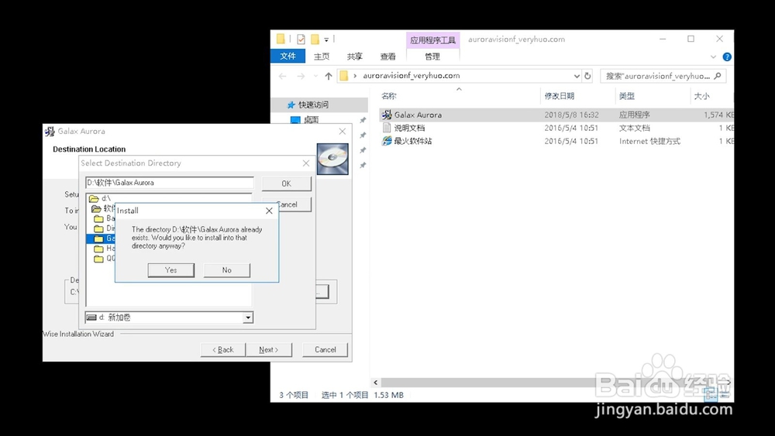Click OK in Select Destination Directory
Viewport: 775px width, 436px height.
pos(286,184)
